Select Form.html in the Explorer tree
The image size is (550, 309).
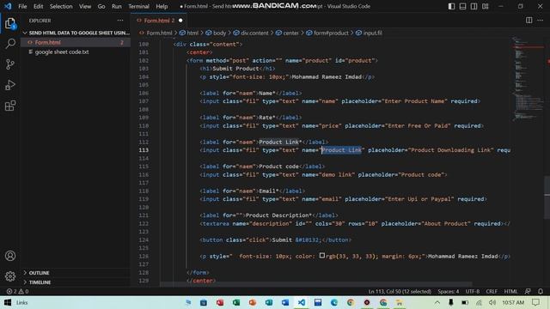[76, 42]
